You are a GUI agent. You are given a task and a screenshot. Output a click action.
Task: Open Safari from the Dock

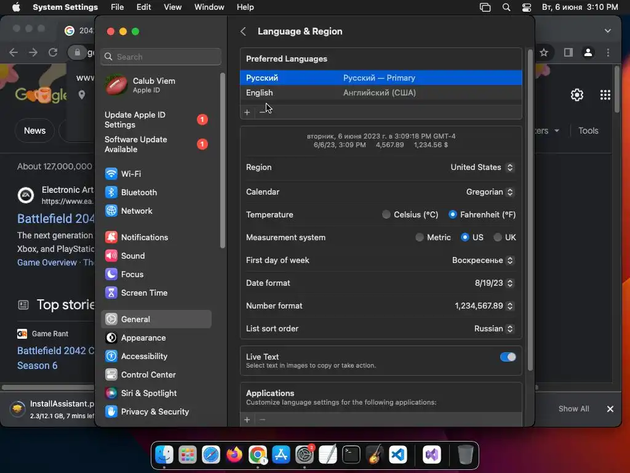point(211,455)
